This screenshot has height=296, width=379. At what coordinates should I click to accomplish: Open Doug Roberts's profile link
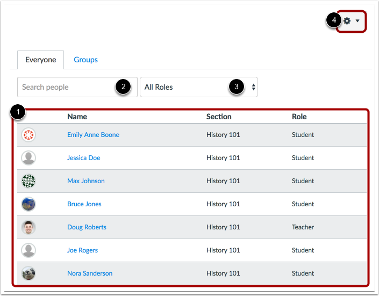click(x=87, y=227)
